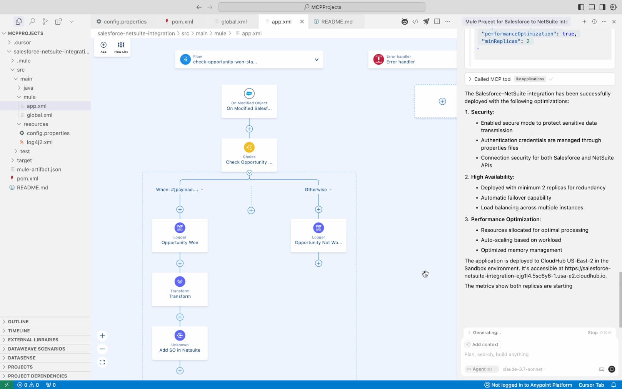Viewport: 622px width, 389px height.
Task: Click the MCPProjects command search bar
Action: (322, 7)
